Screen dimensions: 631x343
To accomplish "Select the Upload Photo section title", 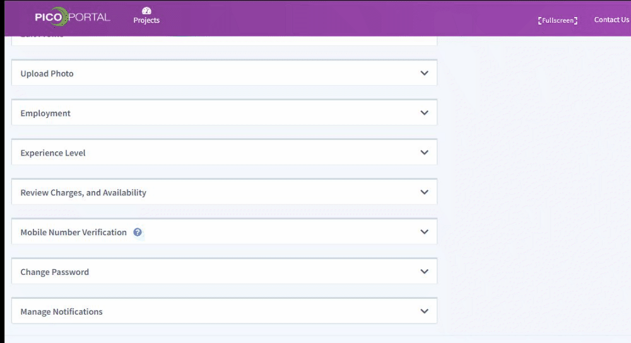I will click(x=47, y=74).
